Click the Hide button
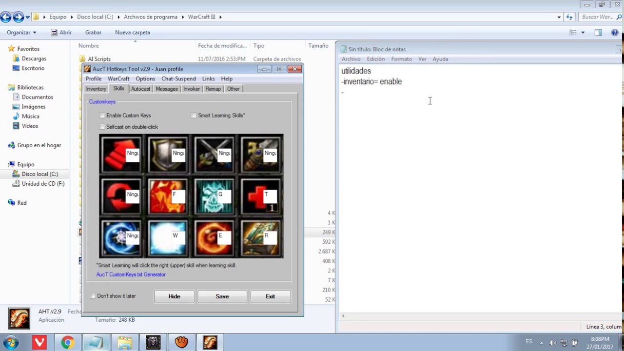Viewport: 624px width, 351px height. coord(174,296)
